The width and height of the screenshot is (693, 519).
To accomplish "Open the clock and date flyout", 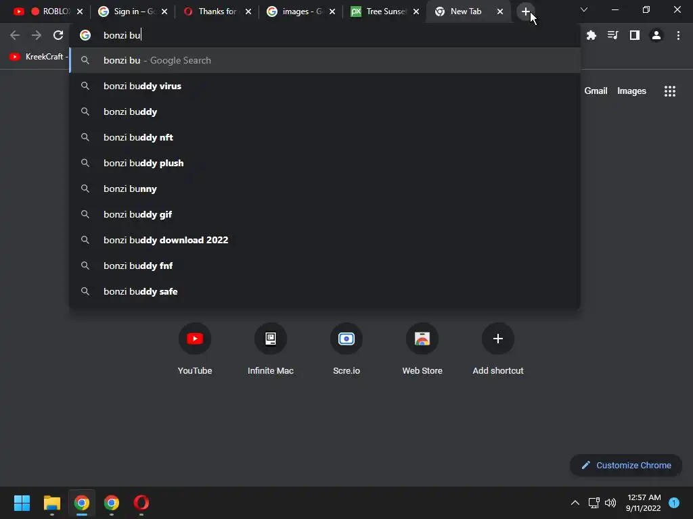I will pos(644,503).
